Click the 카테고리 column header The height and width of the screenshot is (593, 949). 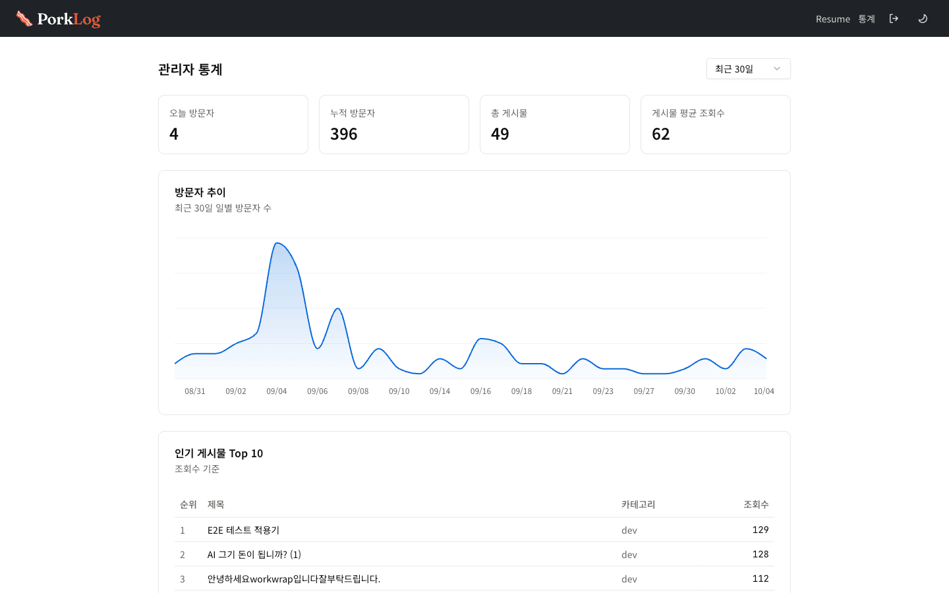(639, 505)
